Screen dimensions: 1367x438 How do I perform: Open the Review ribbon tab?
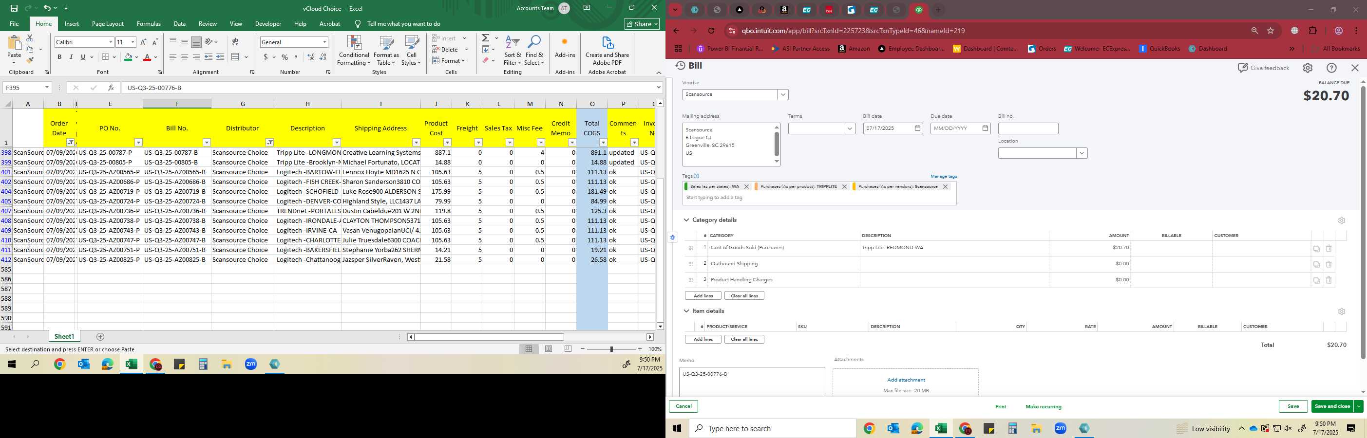[x=208, y=24]
